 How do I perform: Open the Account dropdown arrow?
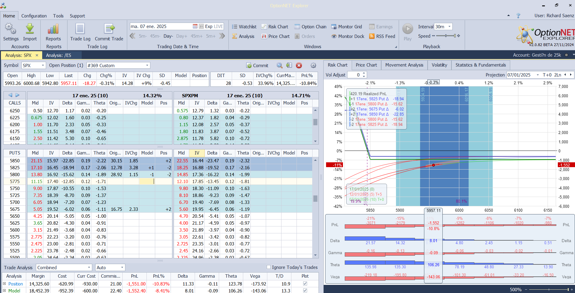coord(573,55)
